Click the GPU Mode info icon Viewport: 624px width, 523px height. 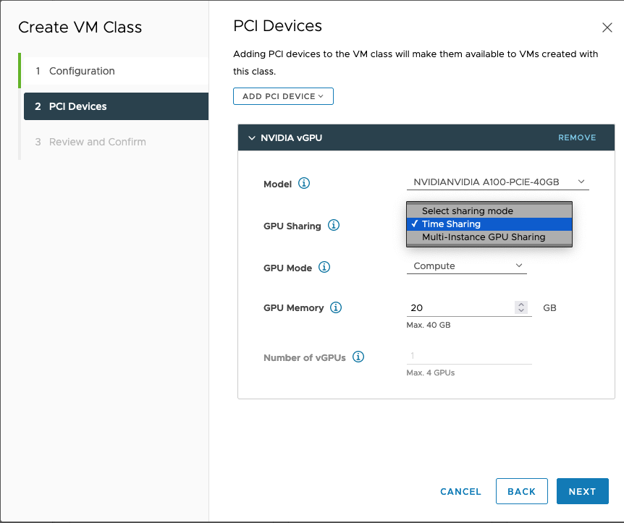click(x=324, y=268)
